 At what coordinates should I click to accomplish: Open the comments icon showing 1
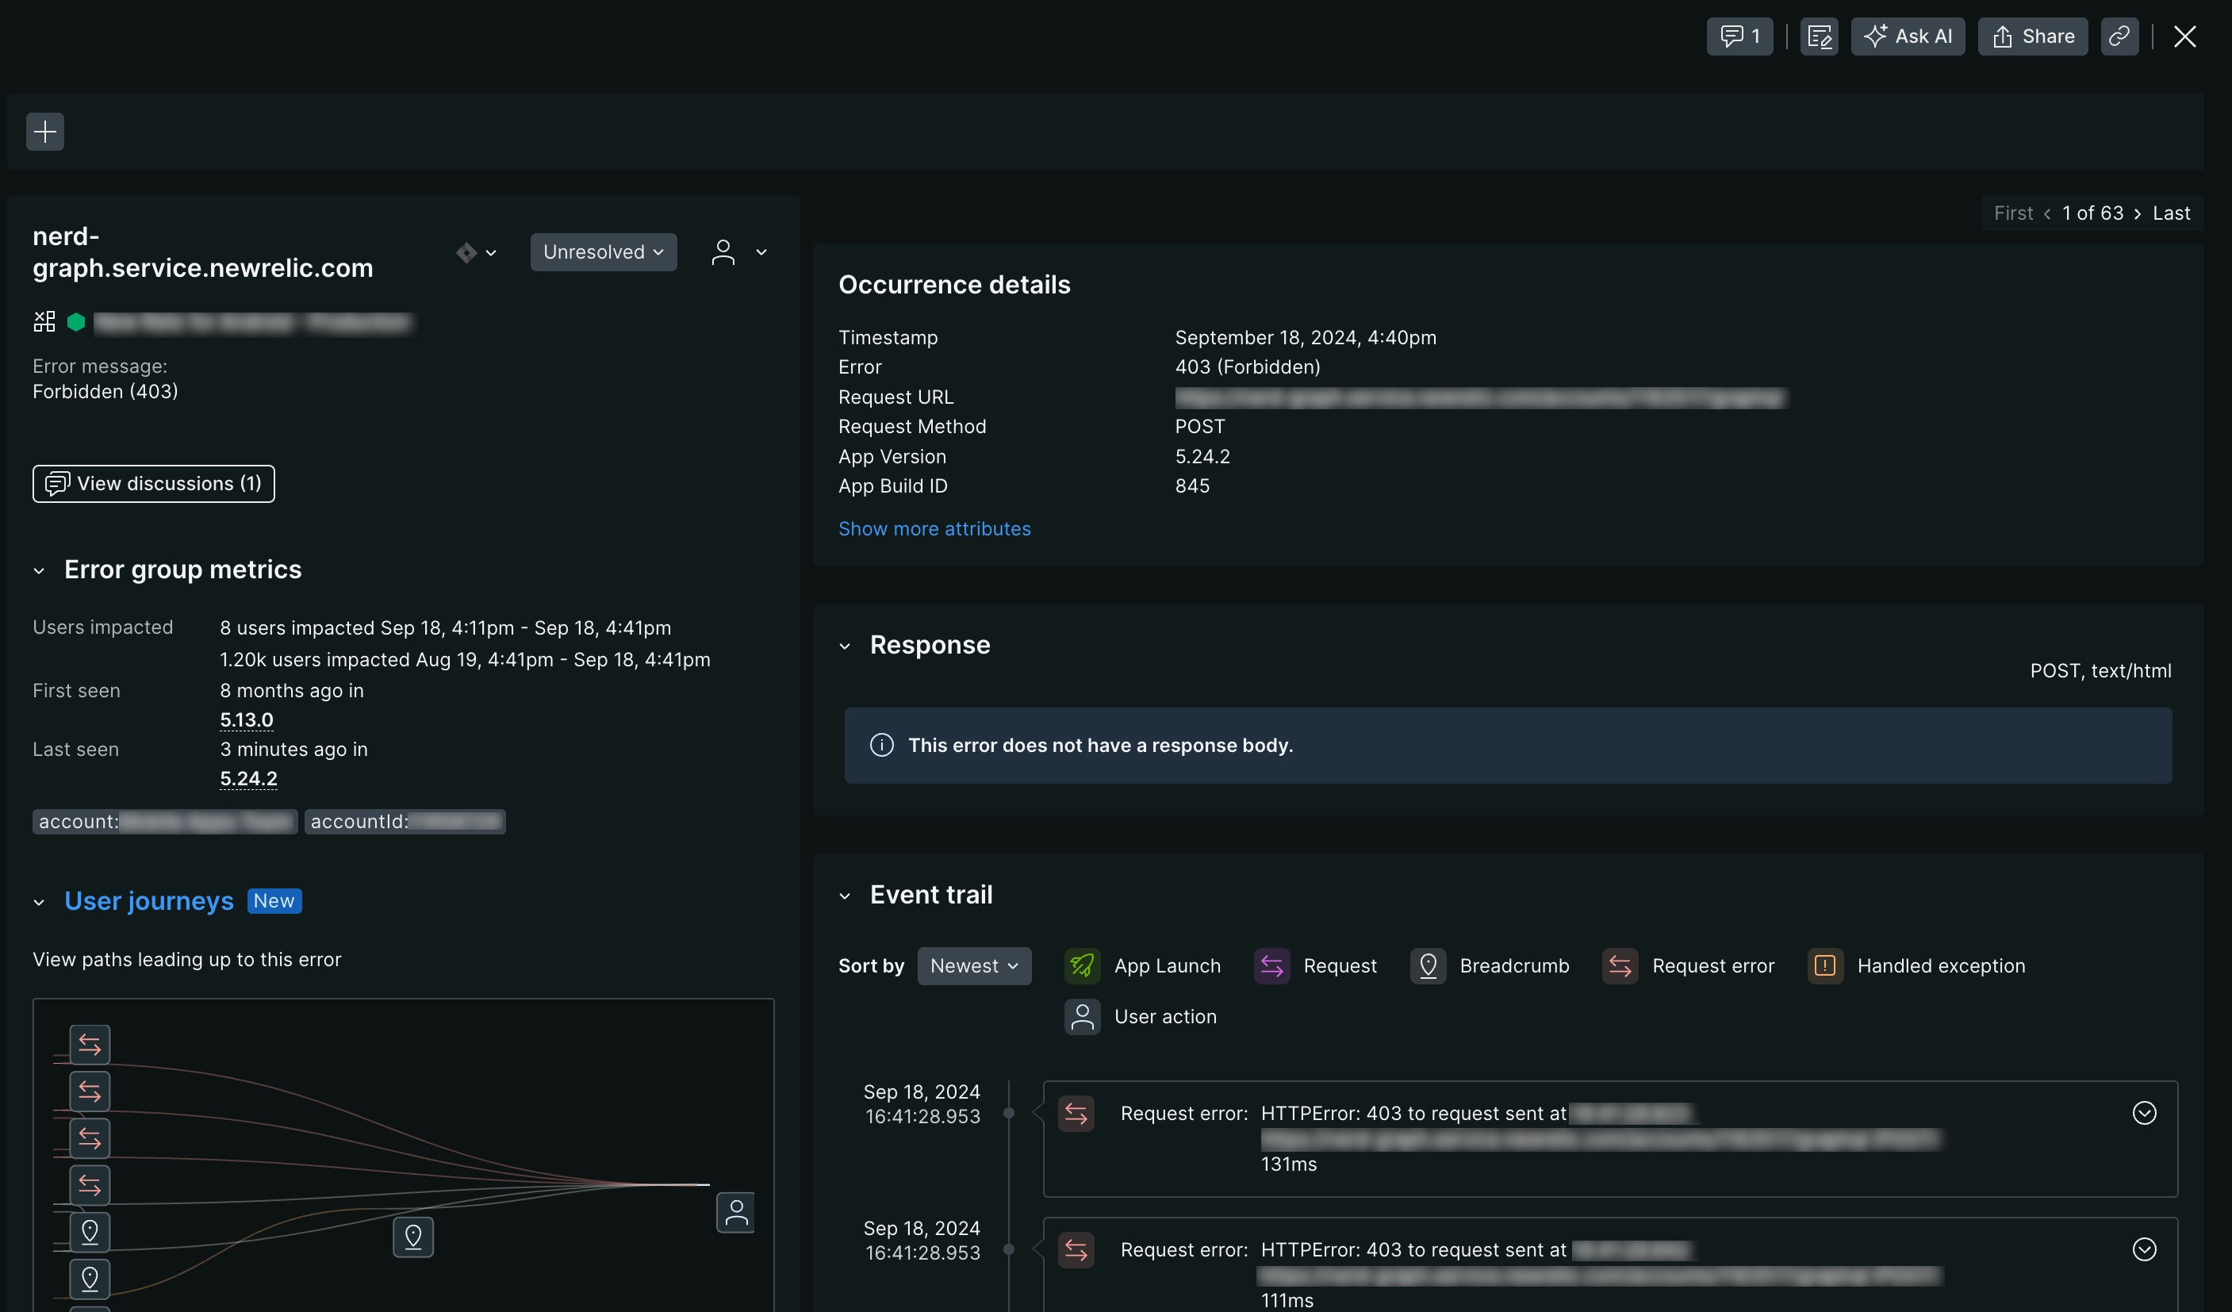1739,36
